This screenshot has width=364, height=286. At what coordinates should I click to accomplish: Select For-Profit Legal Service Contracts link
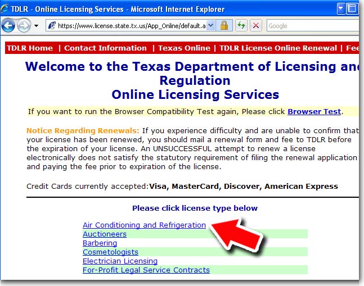(146, 270)
